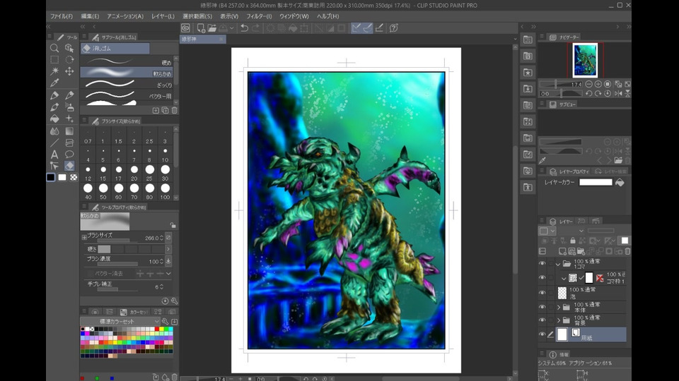Flip canvas horizontally in Navigator
Image resolution: width=679 pixels, height=381 pixels.
click(618, 93)
